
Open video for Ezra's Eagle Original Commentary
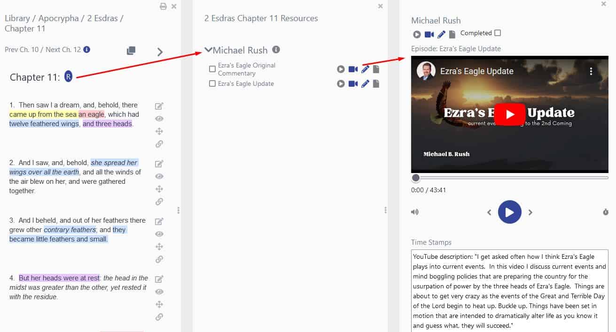[x=353, y=69]
